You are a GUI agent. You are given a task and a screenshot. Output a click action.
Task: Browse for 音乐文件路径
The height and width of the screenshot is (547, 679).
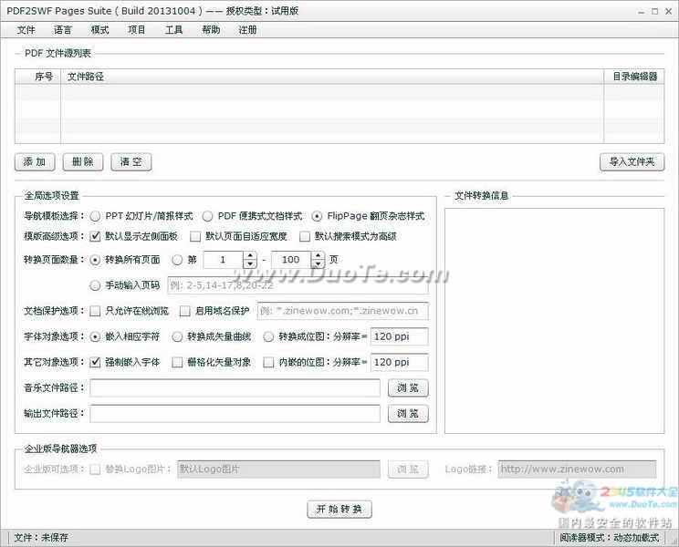pos(408,387)
